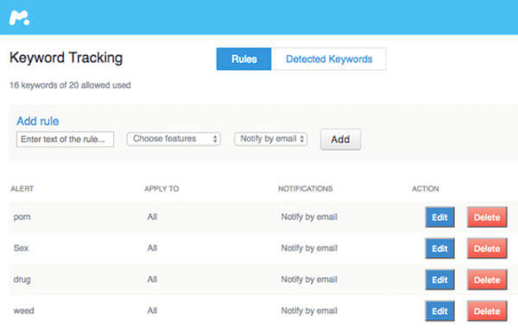Click the mSpy logo in header
518x331 pixels.
19,18
